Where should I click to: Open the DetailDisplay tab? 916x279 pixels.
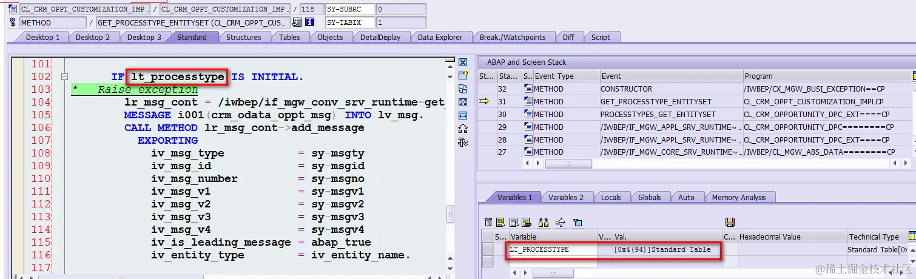[380, 37]
